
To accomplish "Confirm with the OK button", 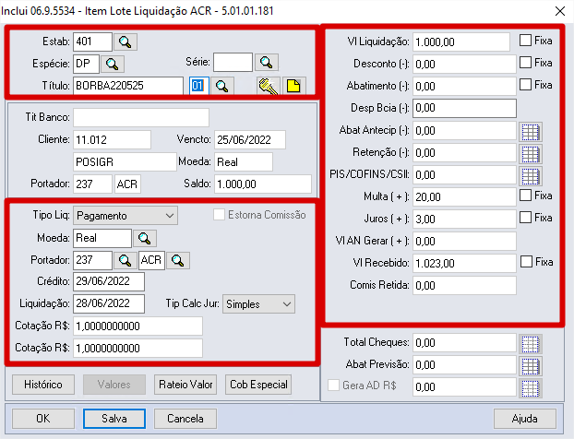I will coord(43,419).
